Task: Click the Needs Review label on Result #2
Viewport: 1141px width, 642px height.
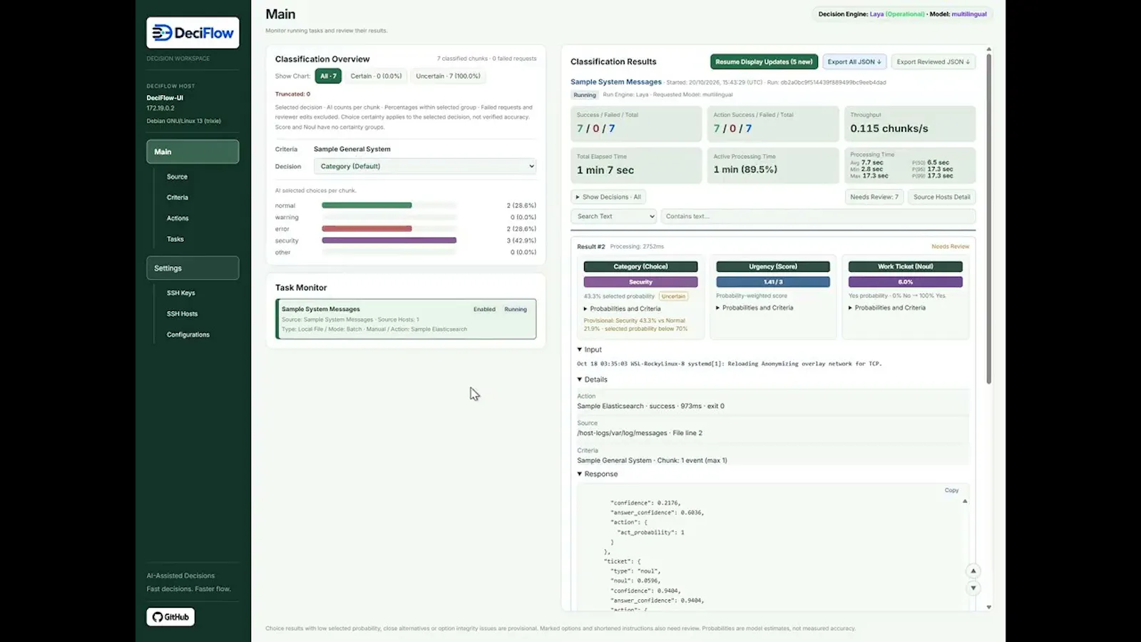Action: click(950, 247)
